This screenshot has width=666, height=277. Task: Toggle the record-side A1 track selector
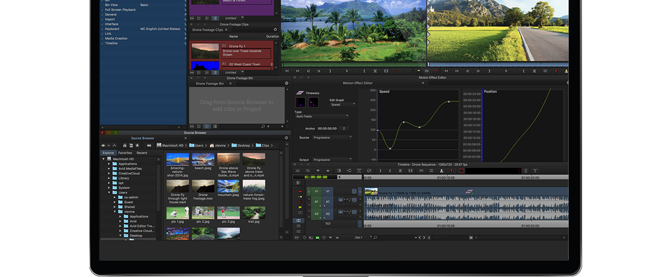coord(326,202)
